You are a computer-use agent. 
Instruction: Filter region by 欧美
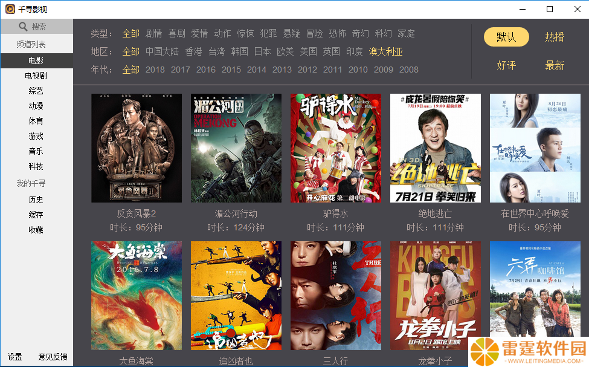(285, 51)
